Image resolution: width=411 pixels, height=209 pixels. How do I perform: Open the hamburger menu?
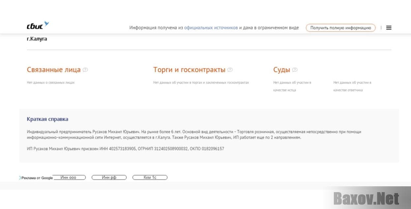tap(389, 28)
